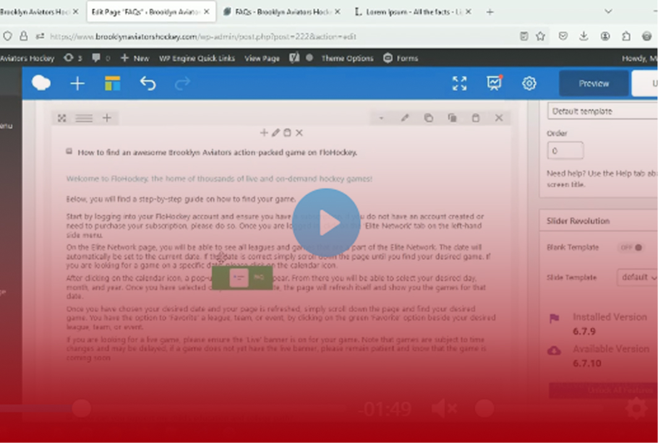Expand the container options dropdown arrow

click(x=381, y=118)
